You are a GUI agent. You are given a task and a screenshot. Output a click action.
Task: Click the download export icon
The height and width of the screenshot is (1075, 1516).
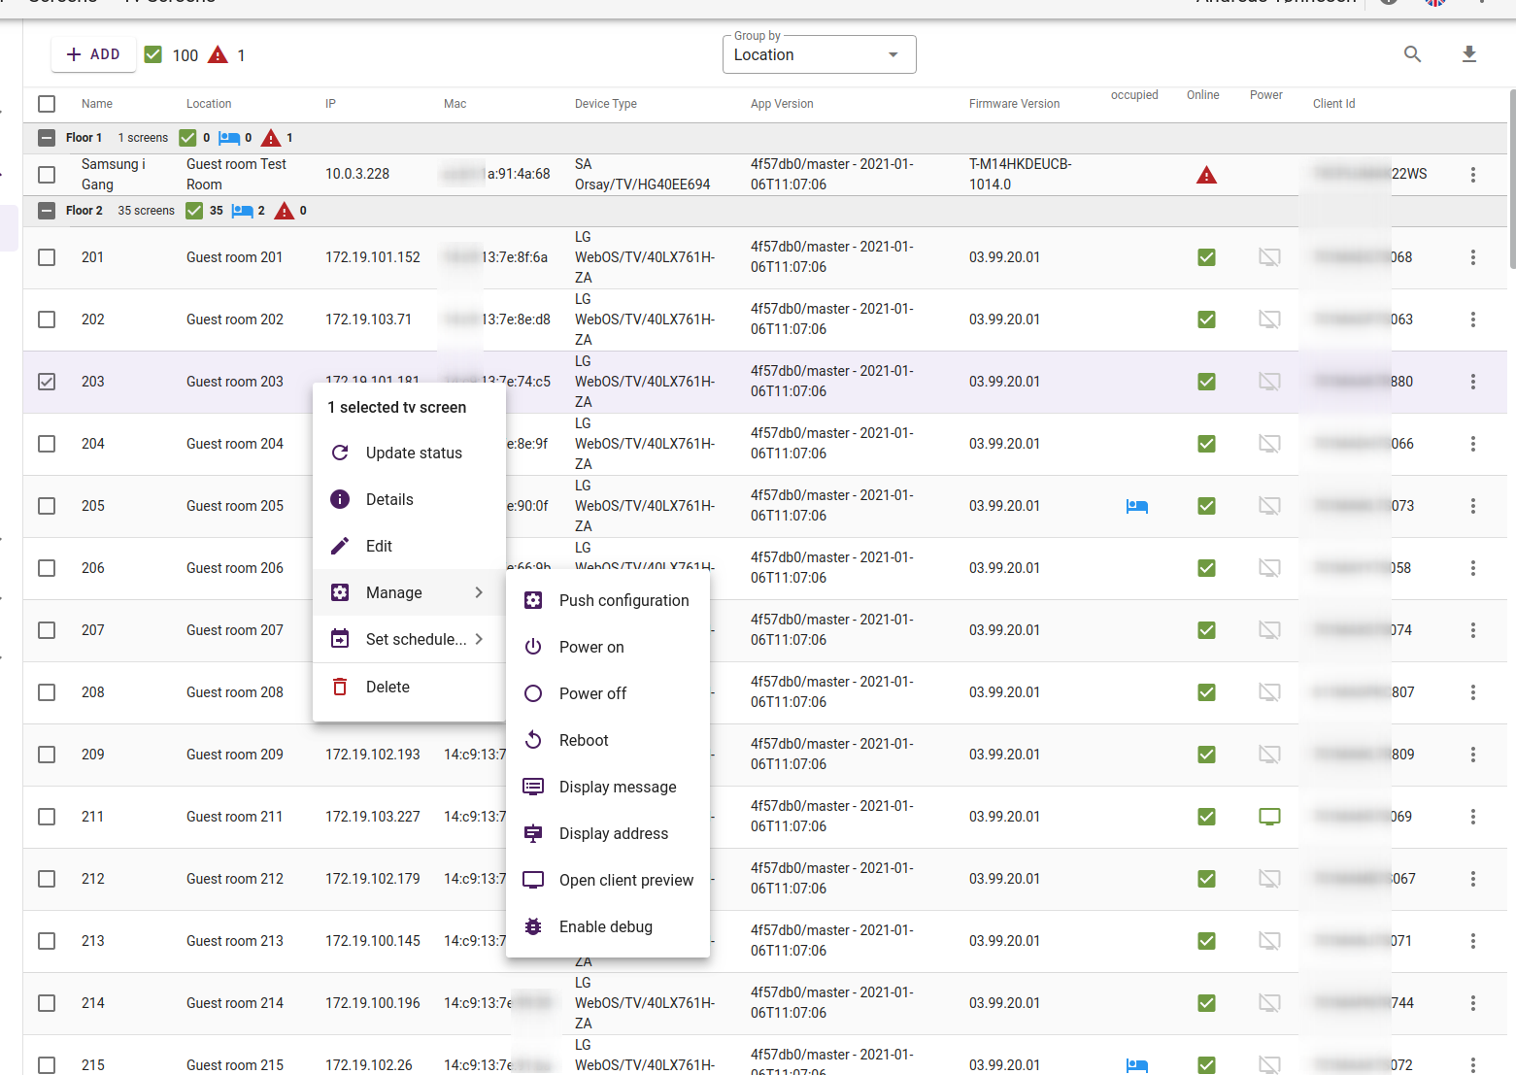click(x=1469, y=54)
